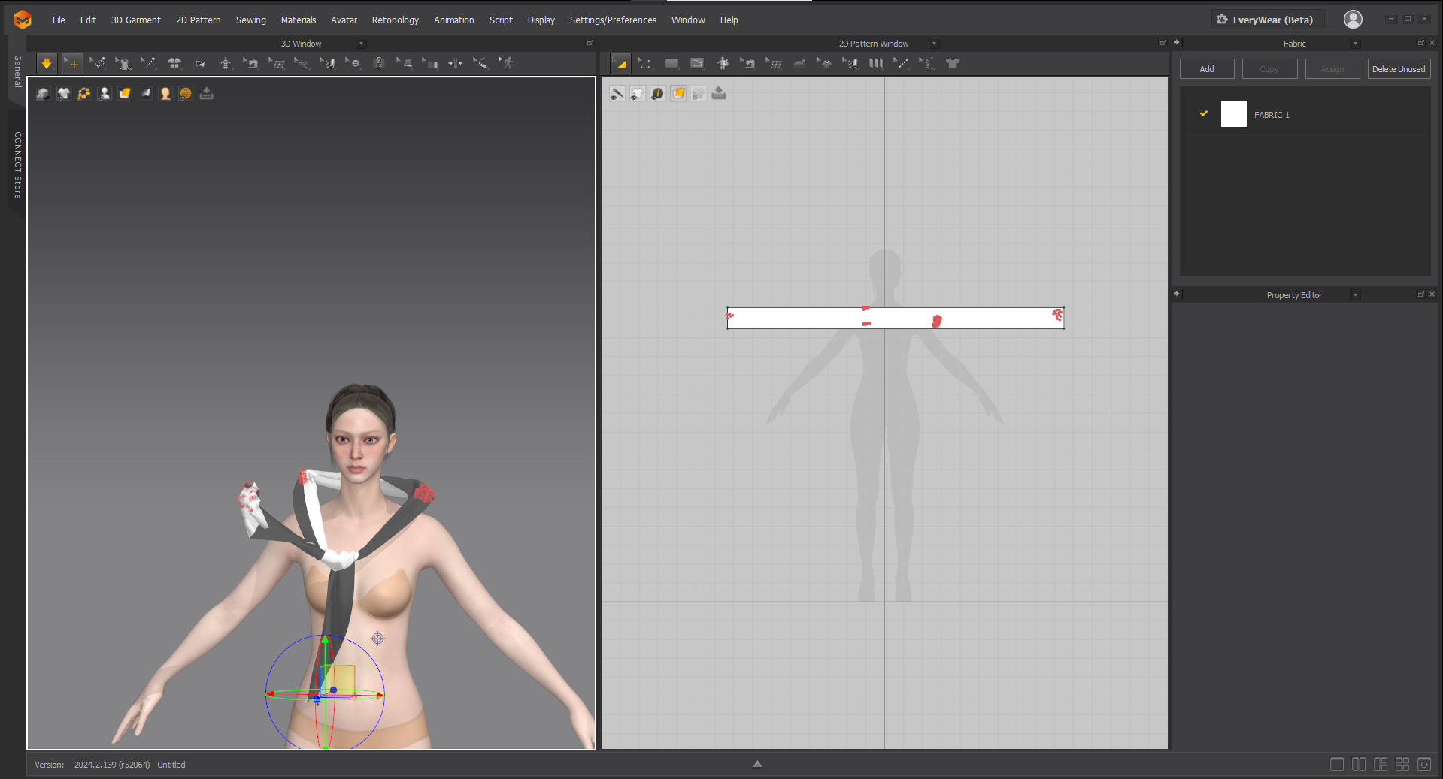Screen dimensions: 1443x779
Task: Click the walking avatar animation icon
Action: point(508,64)
